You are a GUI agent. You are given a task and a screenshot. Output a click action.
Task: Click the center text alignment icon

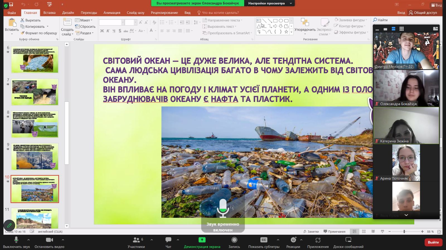click(168, 31)
